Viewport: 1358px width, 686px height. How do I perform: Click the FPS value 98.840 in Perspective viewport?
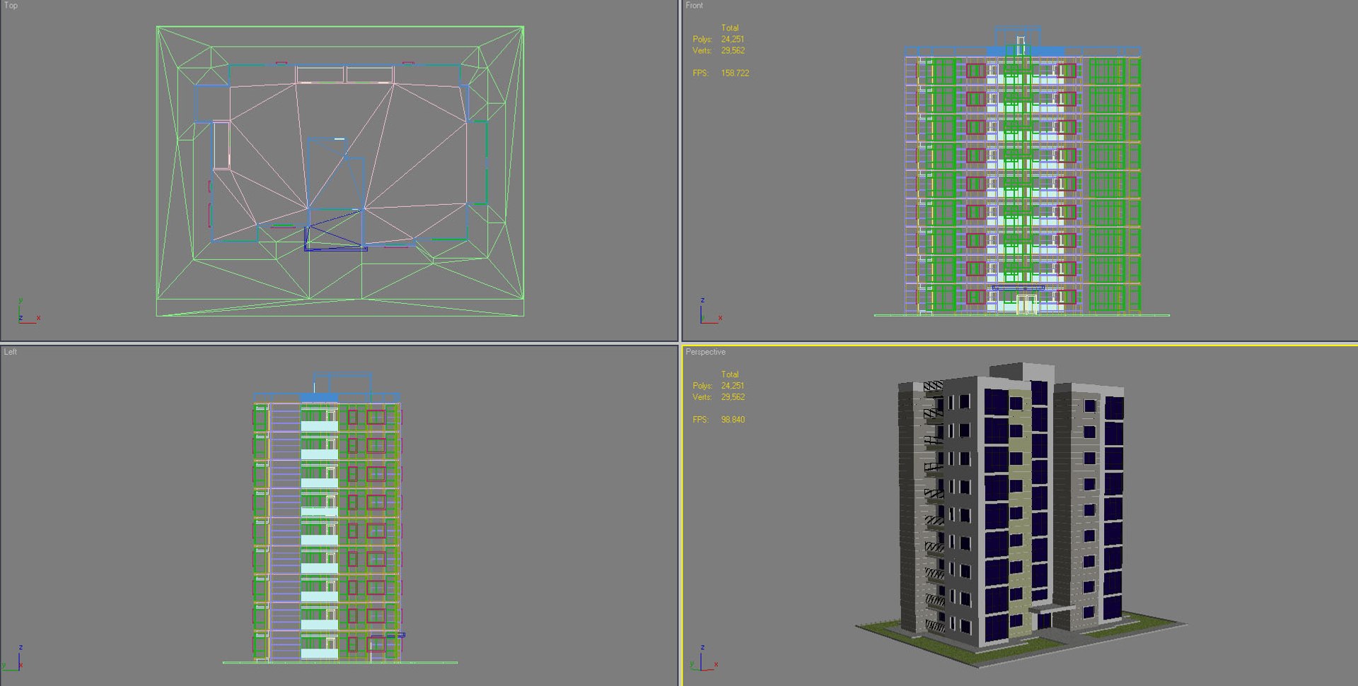(x=733, y=420)
